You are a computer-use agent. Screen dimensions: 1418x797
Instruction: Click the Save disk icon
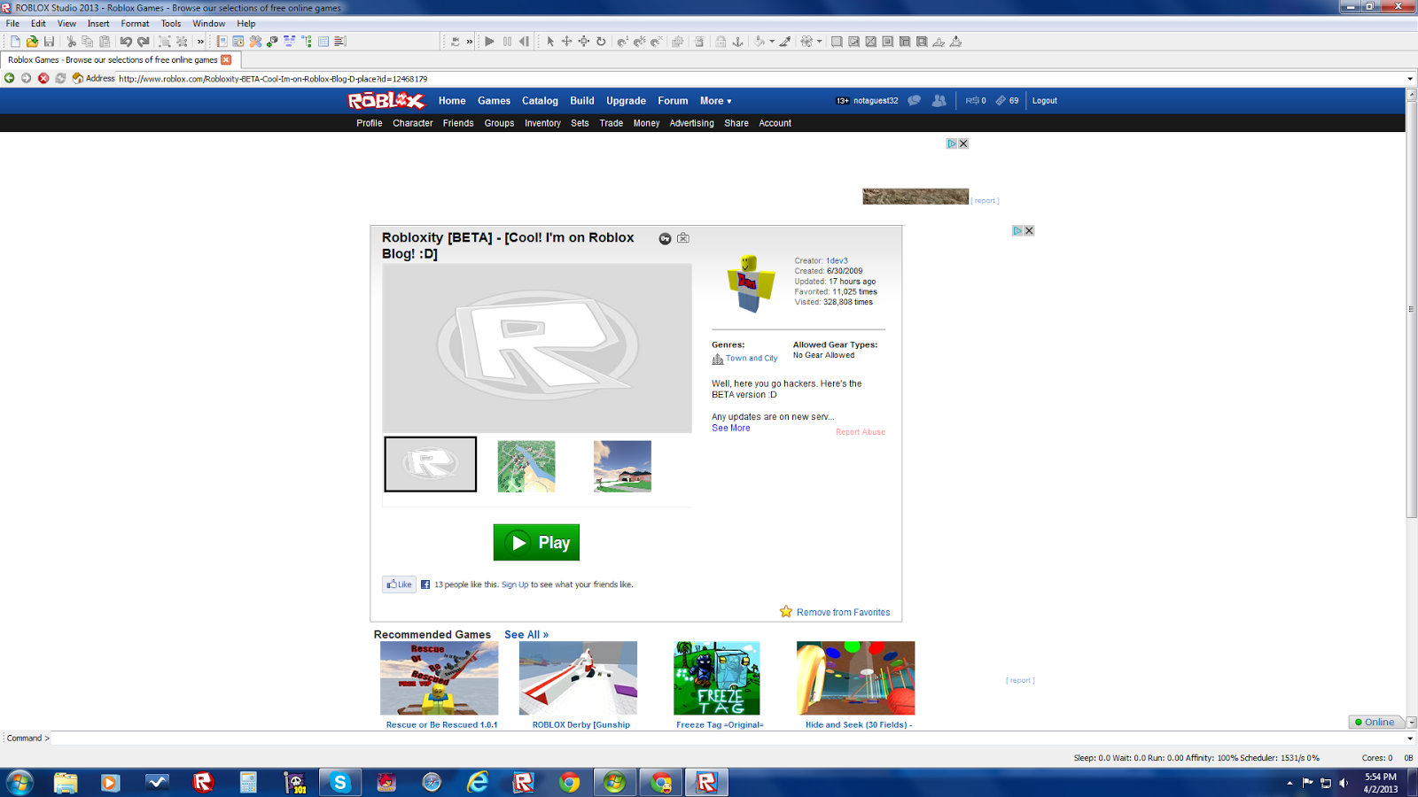point(49,42)
